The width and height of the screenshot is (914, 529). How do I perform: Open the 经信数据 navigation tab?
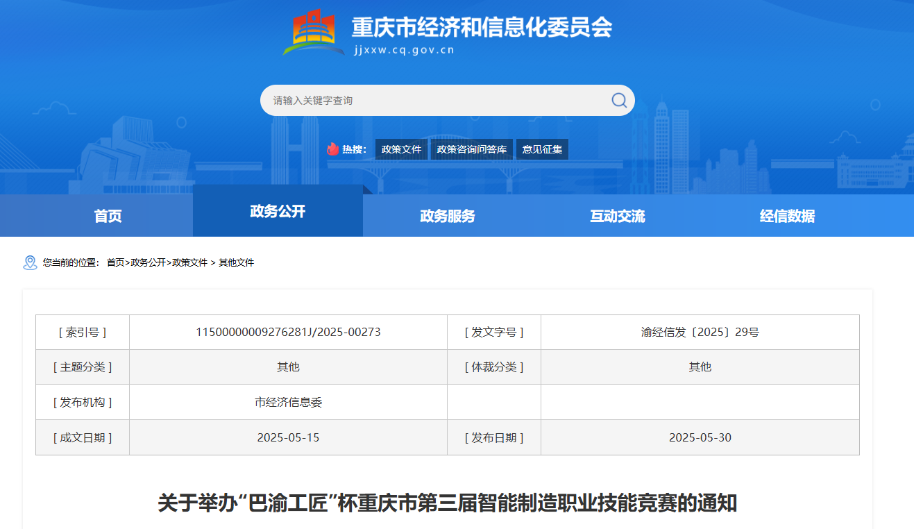pyautogui.click(x=787, y=216)
